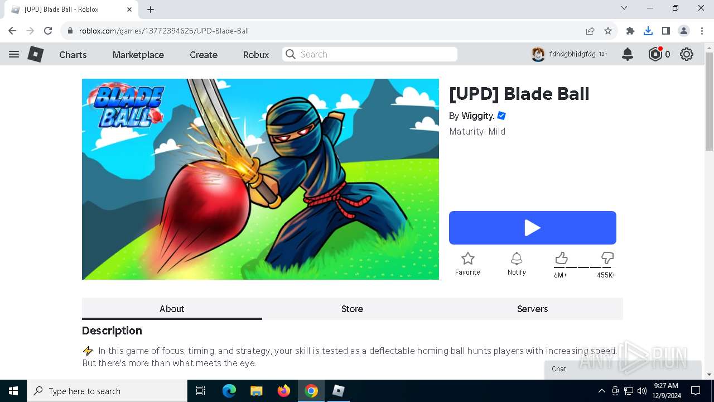714x402 pixels.
Task: Switch to the About tab
Action: pos(172,309)
